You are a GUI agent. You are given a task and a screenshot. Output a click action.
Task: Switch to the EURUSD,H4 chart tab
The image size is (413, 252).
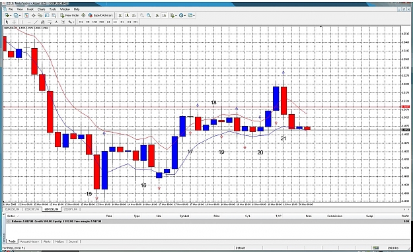(x=13, y=209)
